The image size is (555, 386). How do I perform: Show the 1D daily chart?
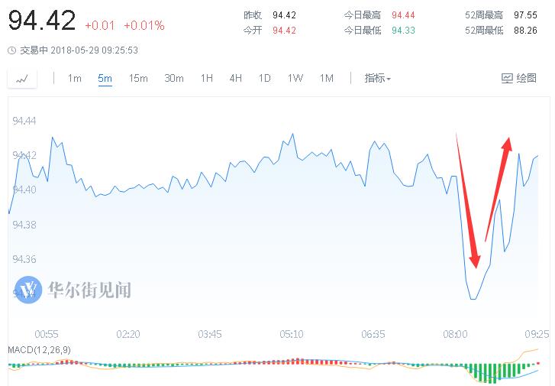pos(264,78)
